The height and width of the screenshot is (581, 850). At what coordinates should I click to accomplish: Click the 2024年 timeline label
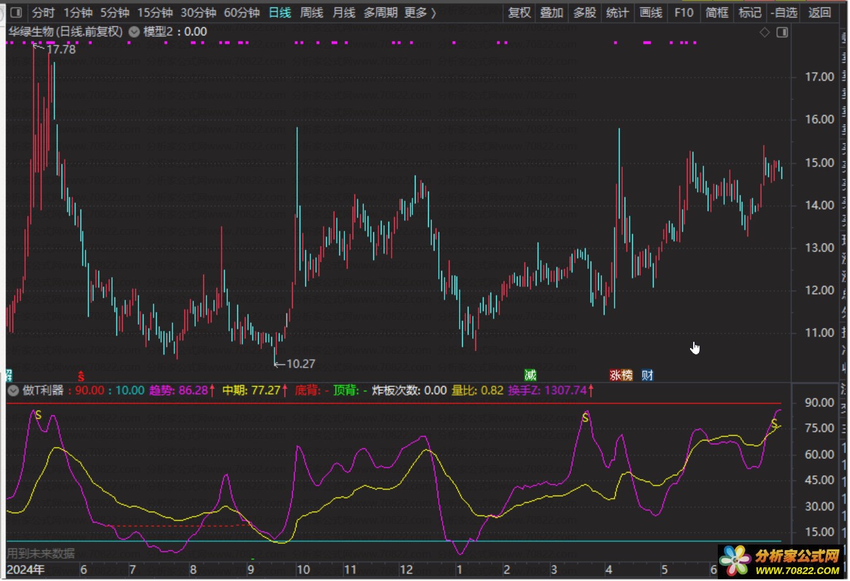point(26,570)
